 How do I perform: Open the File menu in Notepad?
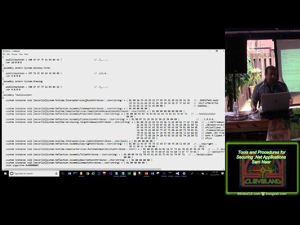pyautogui.click(x=4, y=54)
